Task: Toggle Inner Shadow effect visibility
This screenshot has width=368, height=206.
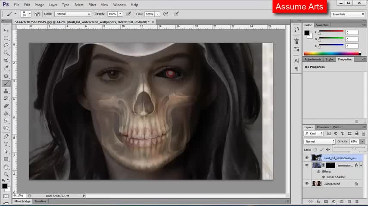Action: click(323, 177)
